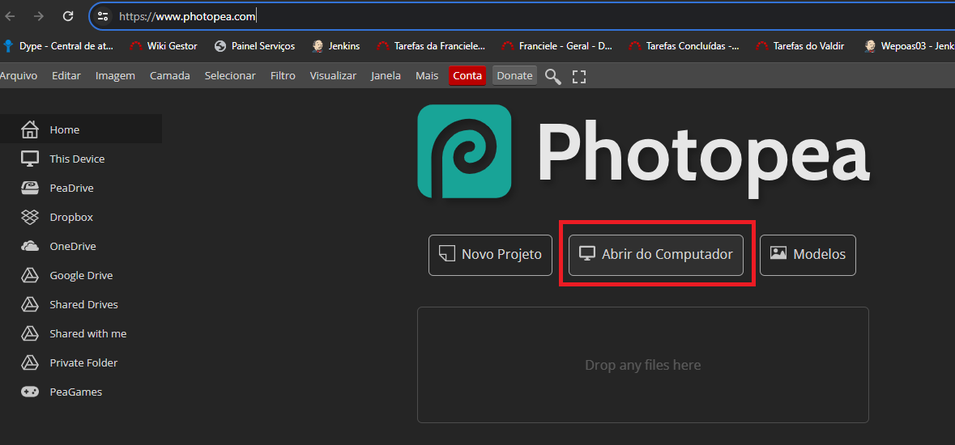This screenshot has width=955, height=445.
Task: Open the Wepoas03 - Jenk bookmark
Action: pos(910,45)
